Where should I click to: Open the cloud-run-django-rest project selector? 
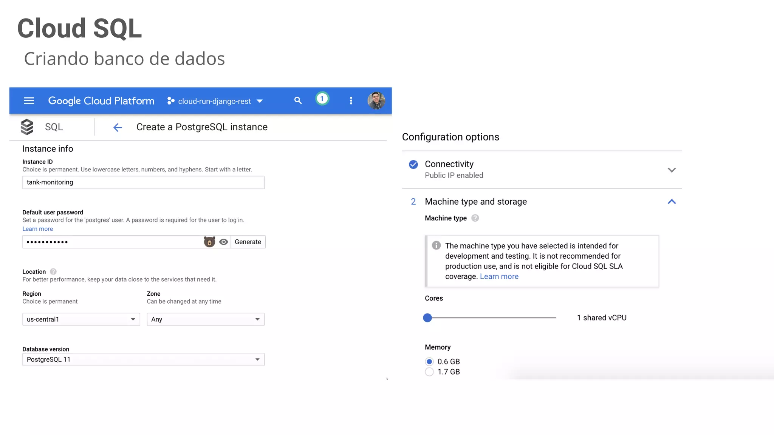click(x=215, y=101)
